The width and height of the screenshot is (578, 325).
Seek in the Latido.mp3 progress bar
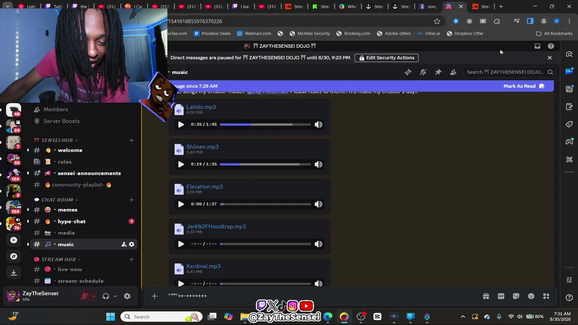(266, 125)
